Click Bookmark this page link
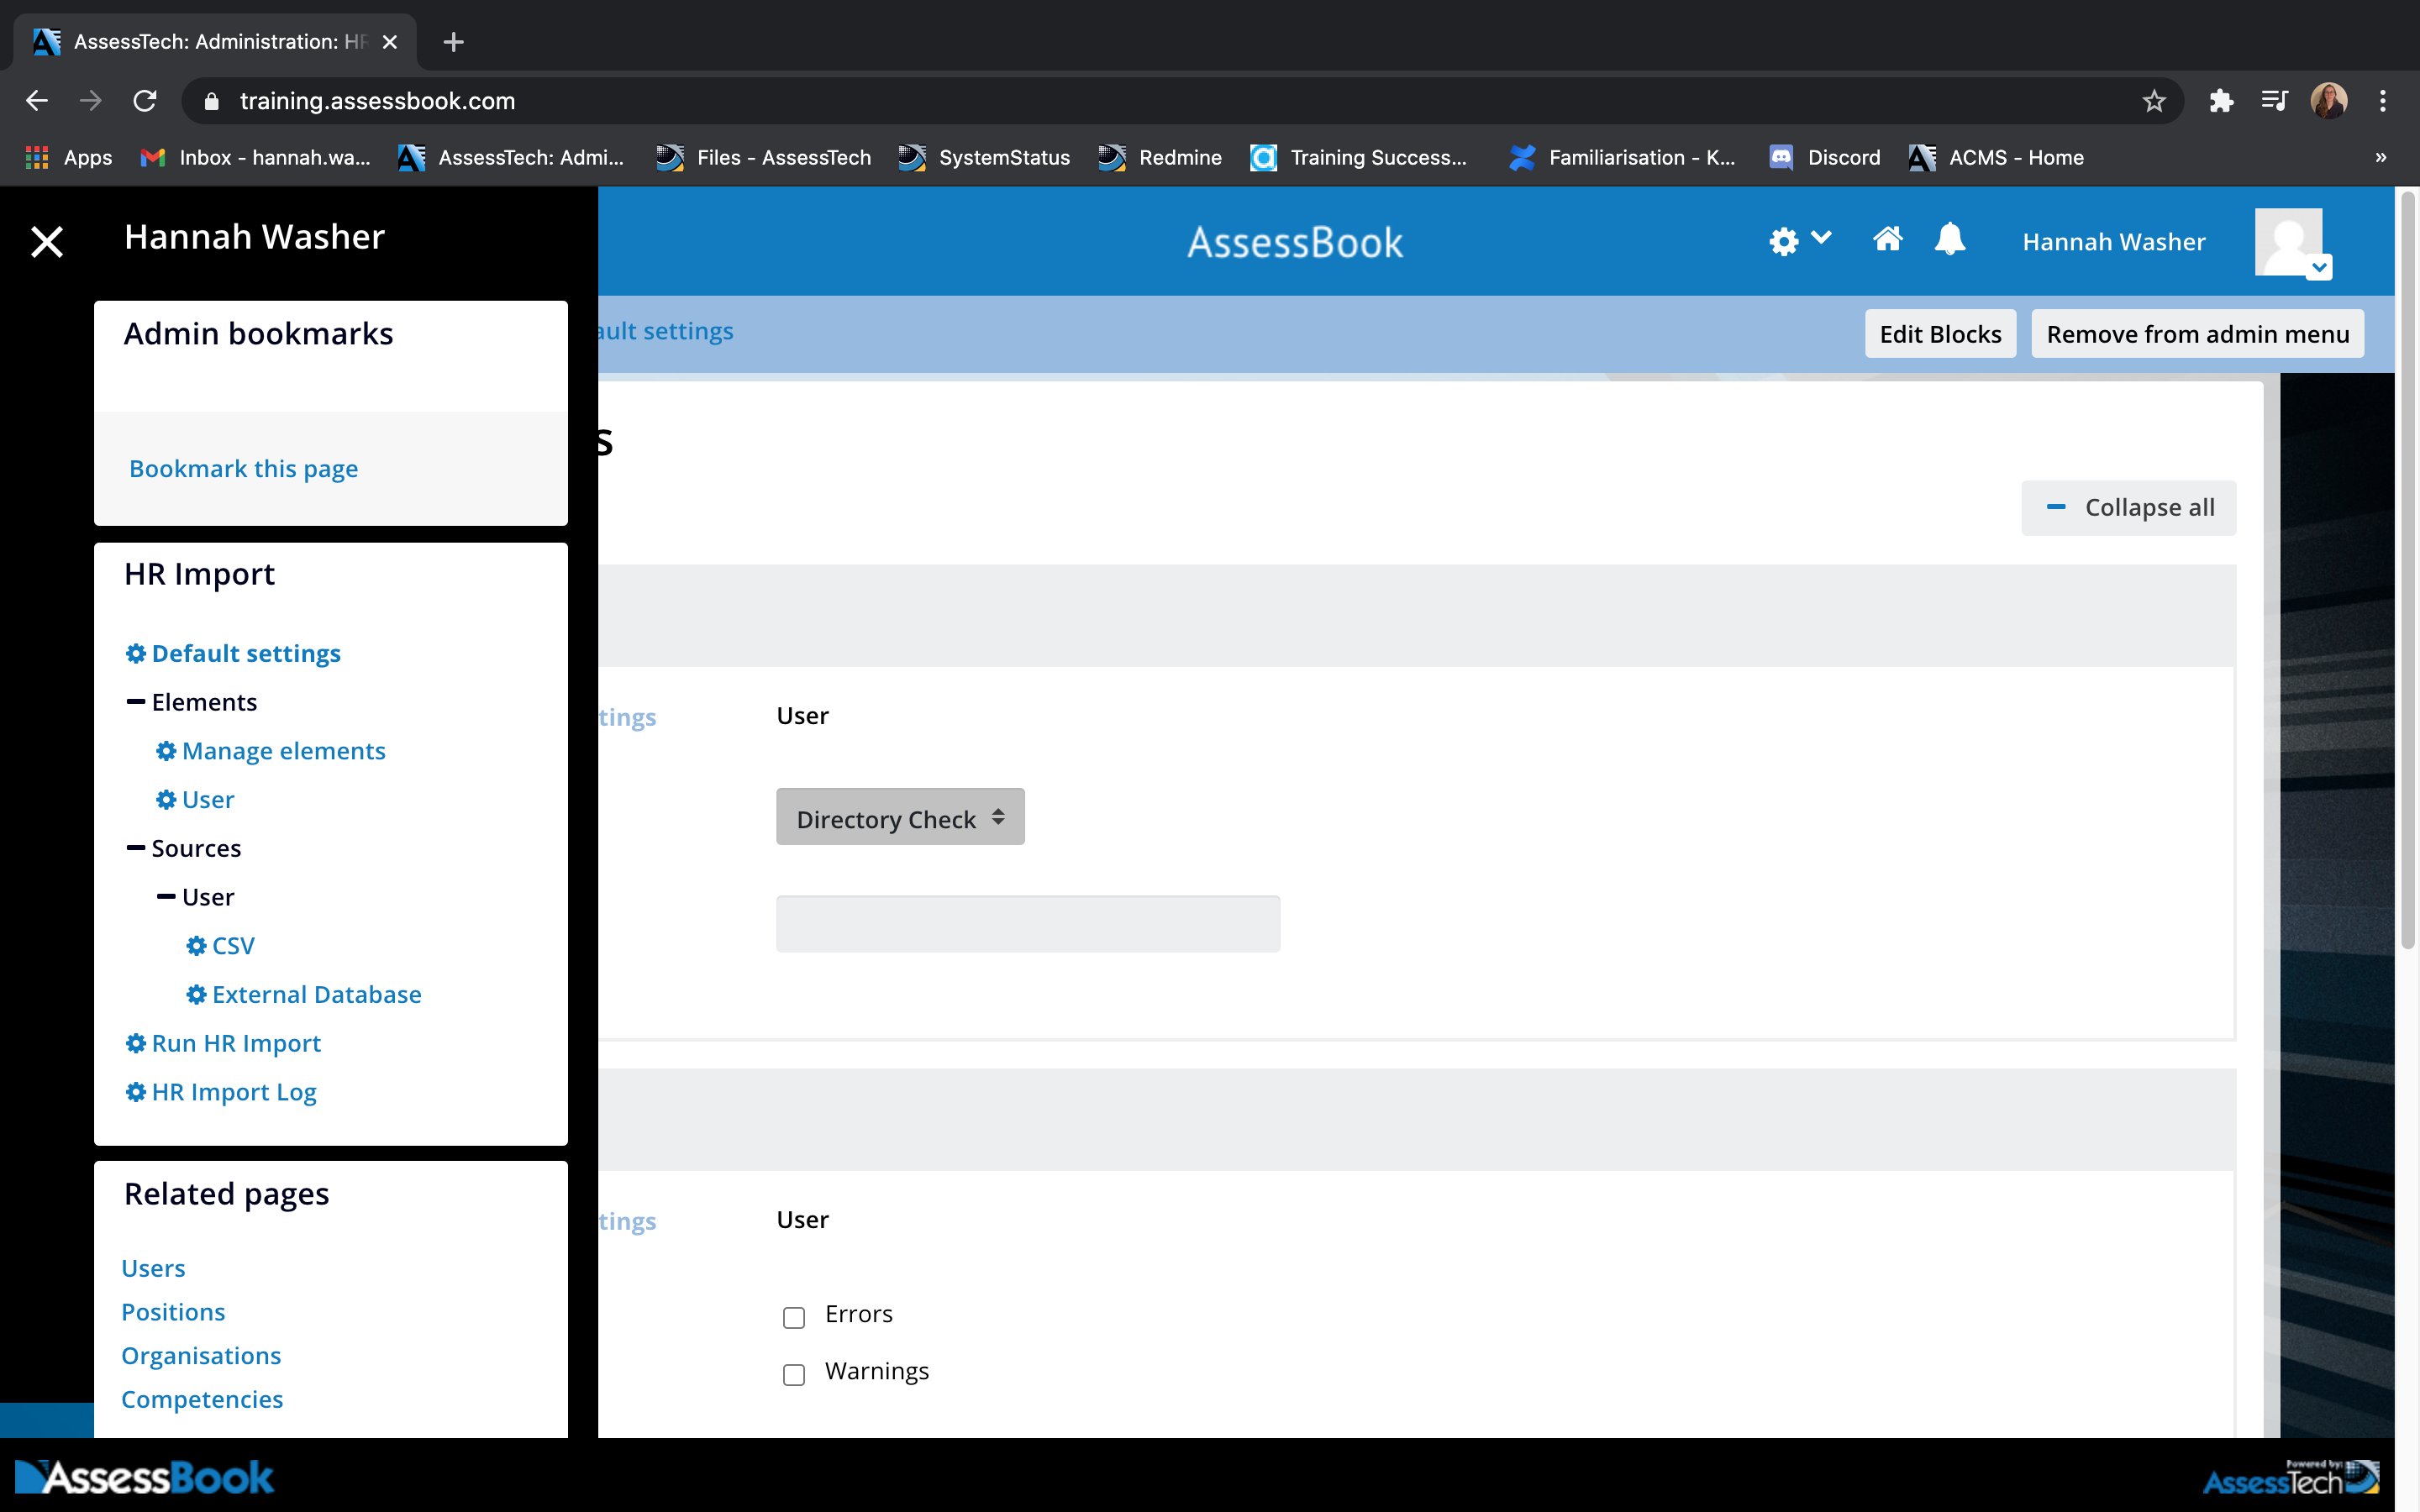 (x=244, y=468)
